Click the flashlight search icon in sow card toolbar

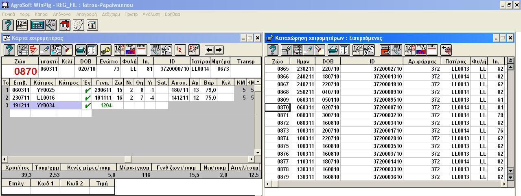(x=67, y=50)
